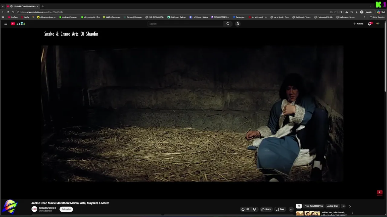Open TokuSHOUTsu channel avatar
Screen dimensions: 387x217
click(x=34, y=209)
